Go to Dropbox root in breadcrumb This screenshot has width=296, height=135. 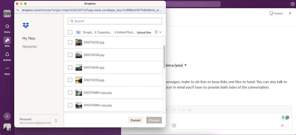88,32
